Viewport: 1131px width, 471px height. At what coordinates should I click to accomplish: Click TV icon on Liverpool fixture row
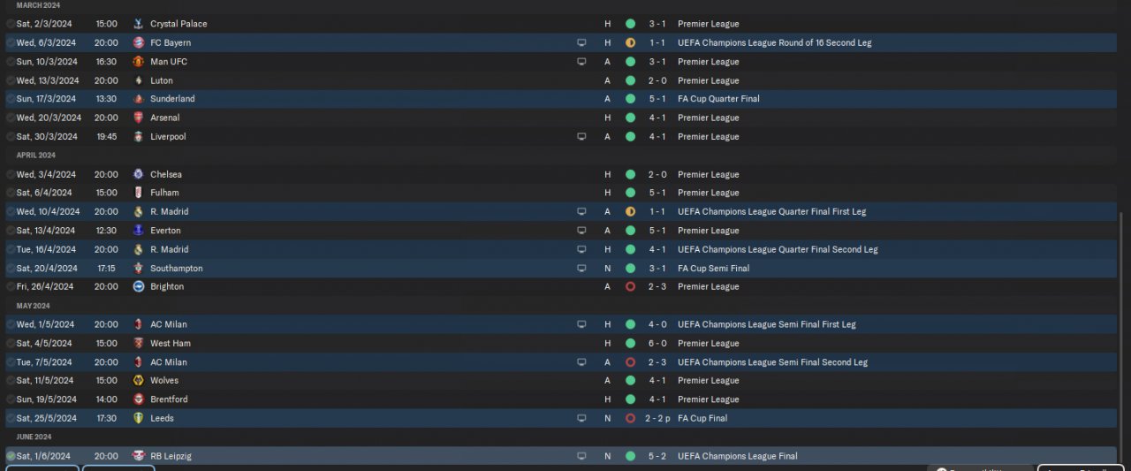pos(581,137)
